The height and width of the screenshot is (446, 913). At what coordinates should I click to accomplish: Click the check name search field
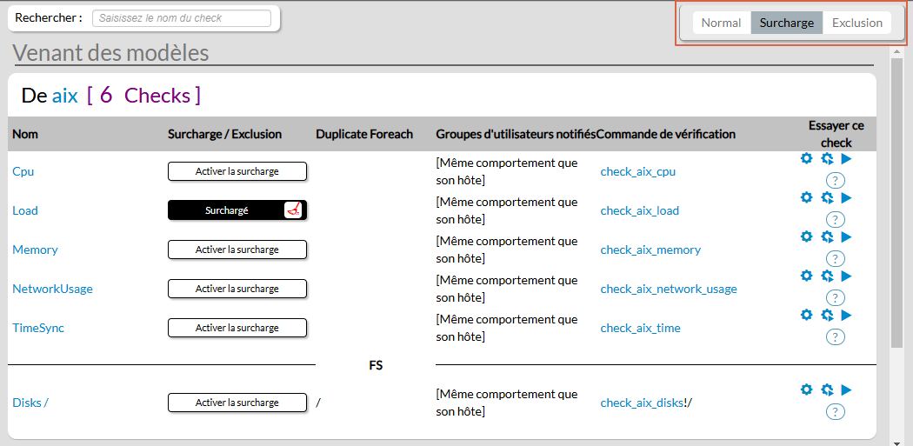(181, 18)
